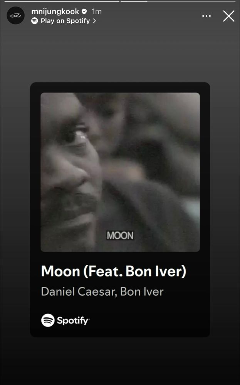Screen dimensions: 240x385
Task: Click the MOON label on album art
Action: point(120,236)
